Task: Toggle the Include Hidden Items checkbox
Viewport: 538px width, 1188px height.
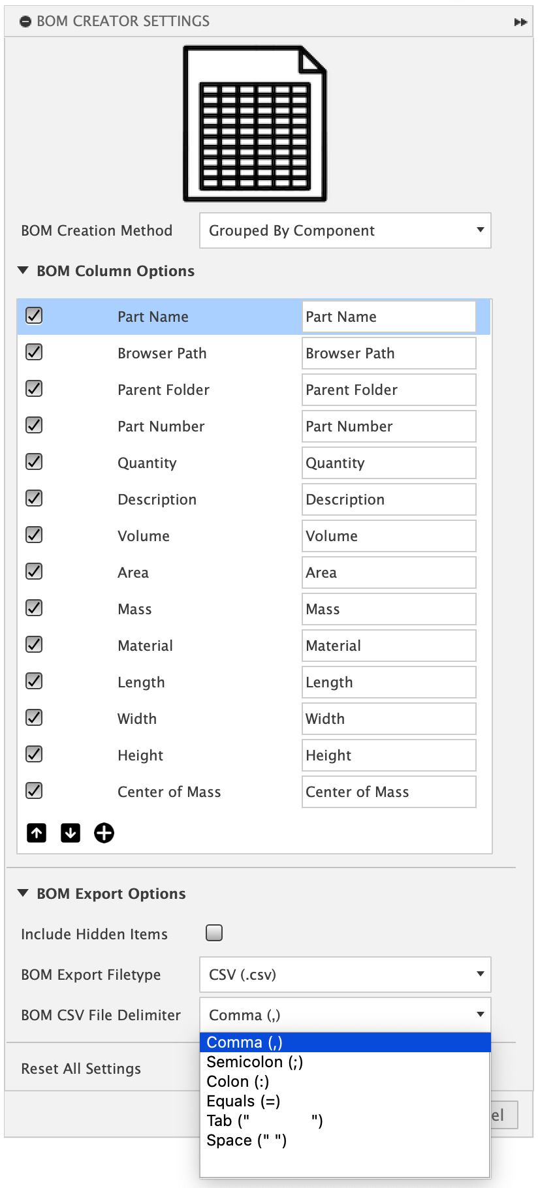Action: pos(214,933)
